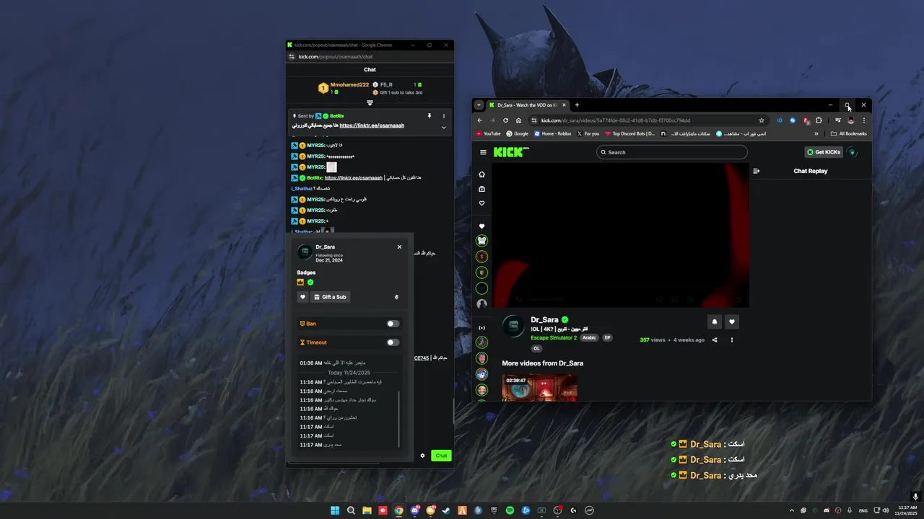The height and width of the screenshot is (519, 924).
Task: Share the Dr_Sara video
Action: pyautogui.click(x=715, y=340)
